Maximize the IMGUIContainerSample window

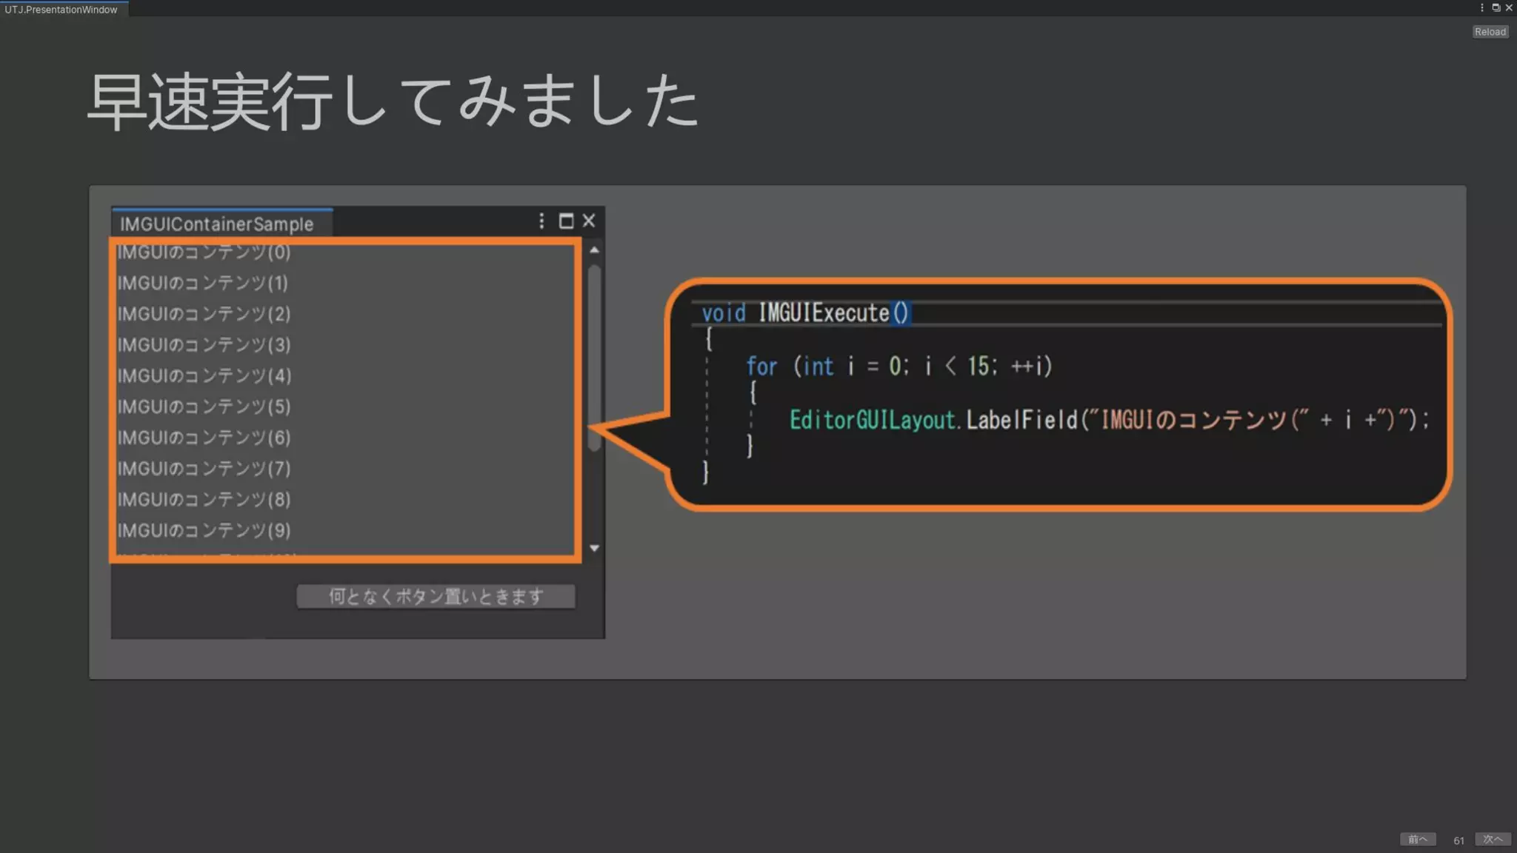(x=566, y=221)
